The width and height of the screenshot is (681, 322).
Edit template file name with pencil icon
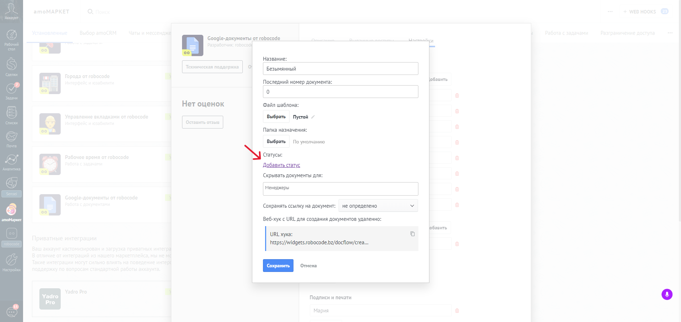[x=313, y=117]
